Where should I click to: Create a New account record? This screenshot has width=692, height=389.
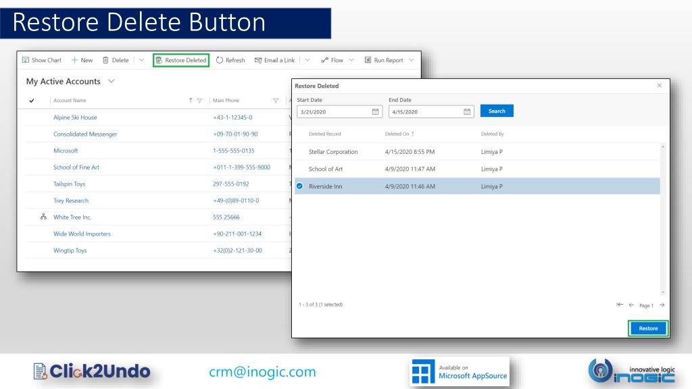pos(82,60)
